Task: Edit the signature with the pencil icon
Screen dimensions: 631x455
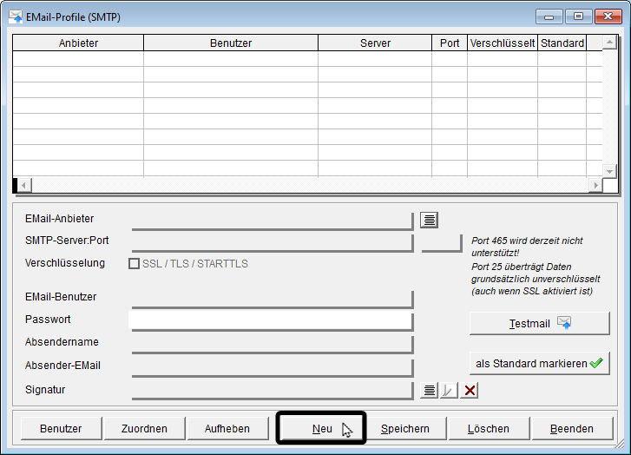Action: [449, 390]
